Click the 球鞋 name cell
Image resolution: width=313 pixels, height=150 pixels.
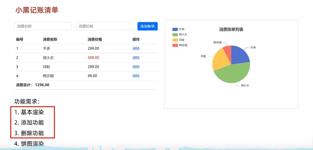(x=46, y=67)
